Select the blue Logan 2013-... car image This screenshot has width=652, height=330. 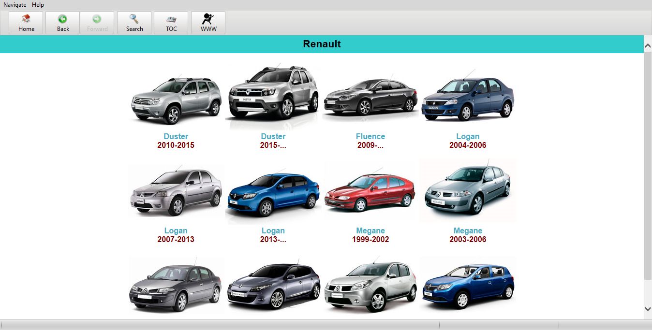pos(273,196)
